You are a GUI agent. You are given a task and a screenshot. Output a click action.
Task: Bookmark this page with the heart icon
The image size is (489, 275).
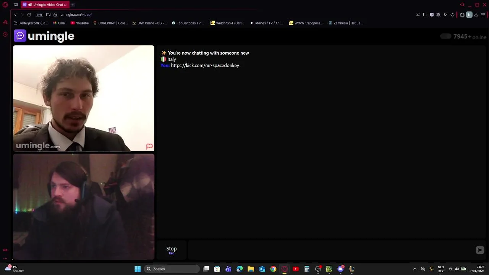(x=453, y=15)
